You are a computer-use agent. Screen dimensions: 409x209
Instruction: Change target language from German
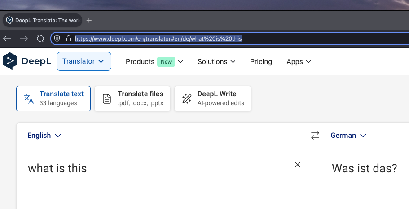point(348,136)
